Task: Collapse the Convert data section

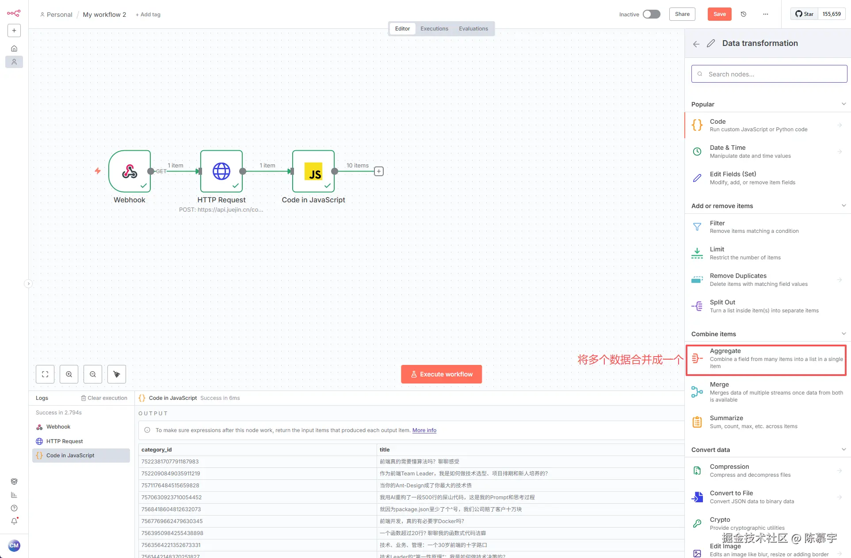Action: (x=843, y=450)
